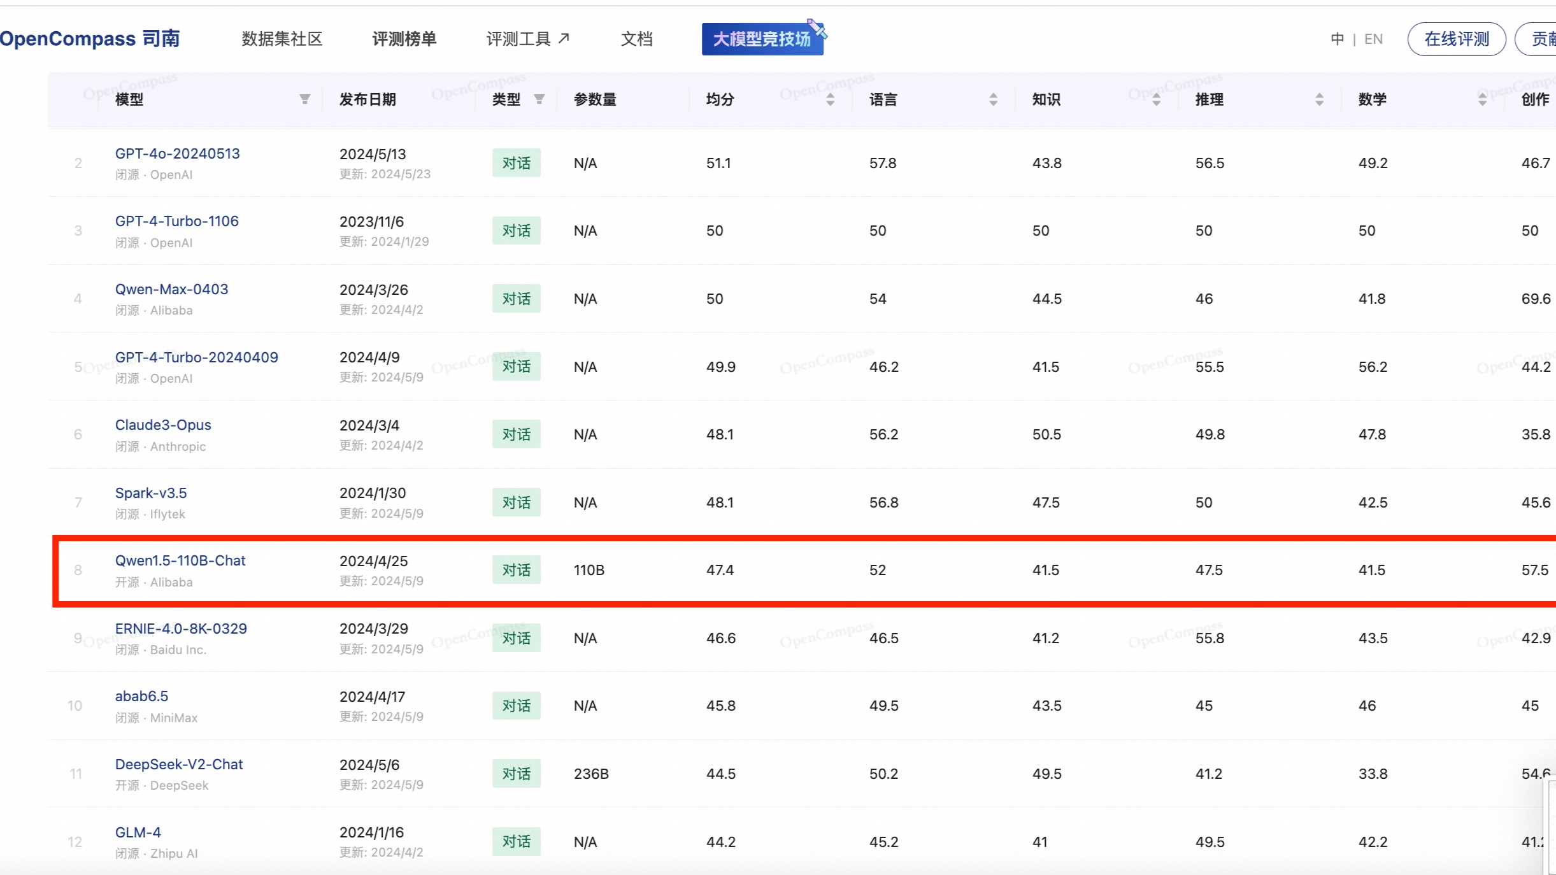1556x875 pixels.
Task: Click the 闭源 · MiniMax label
Action: click(157, 718)
